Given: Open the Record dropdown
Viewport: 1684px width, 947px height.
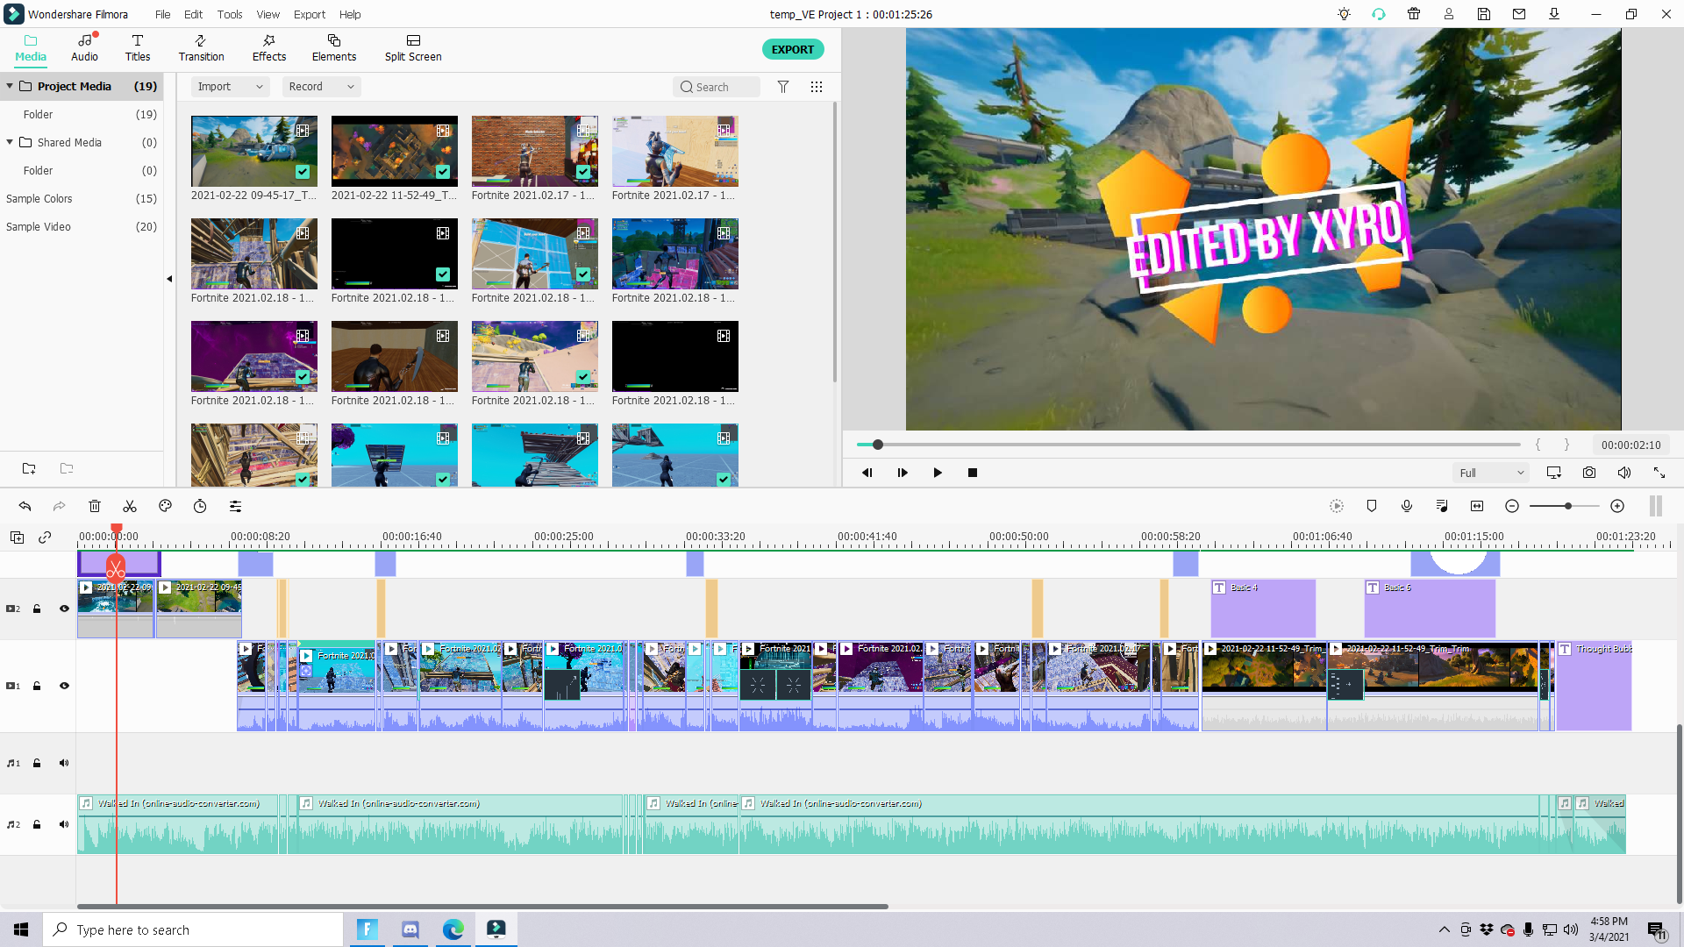Looking at the screenshot, I should (320, 86).
